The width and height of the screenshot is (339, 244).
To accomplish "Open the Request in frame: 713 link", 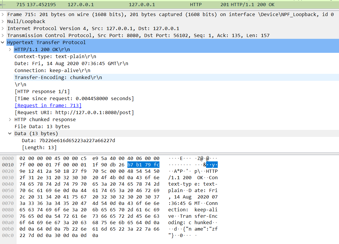I will (x=48, y=105).
